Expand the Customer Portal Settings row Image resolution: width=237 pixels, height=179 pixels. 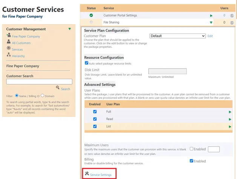211,15
